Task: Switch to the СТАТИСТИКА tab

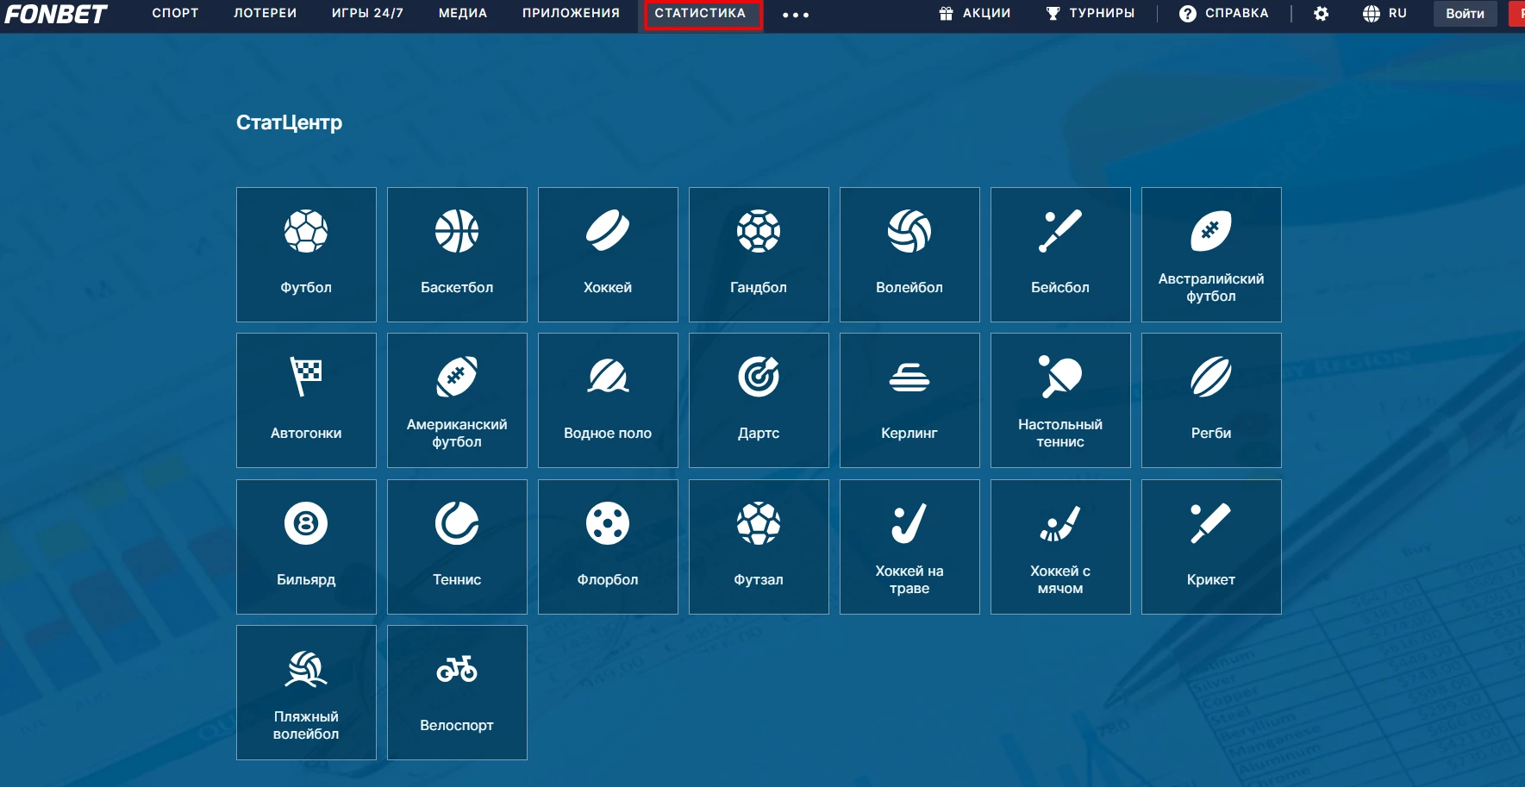Action: [x=700, y=14]
